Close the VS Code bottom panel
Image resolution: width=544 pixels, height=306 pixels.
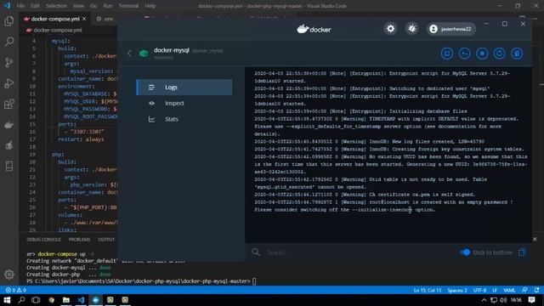(535, 239)
